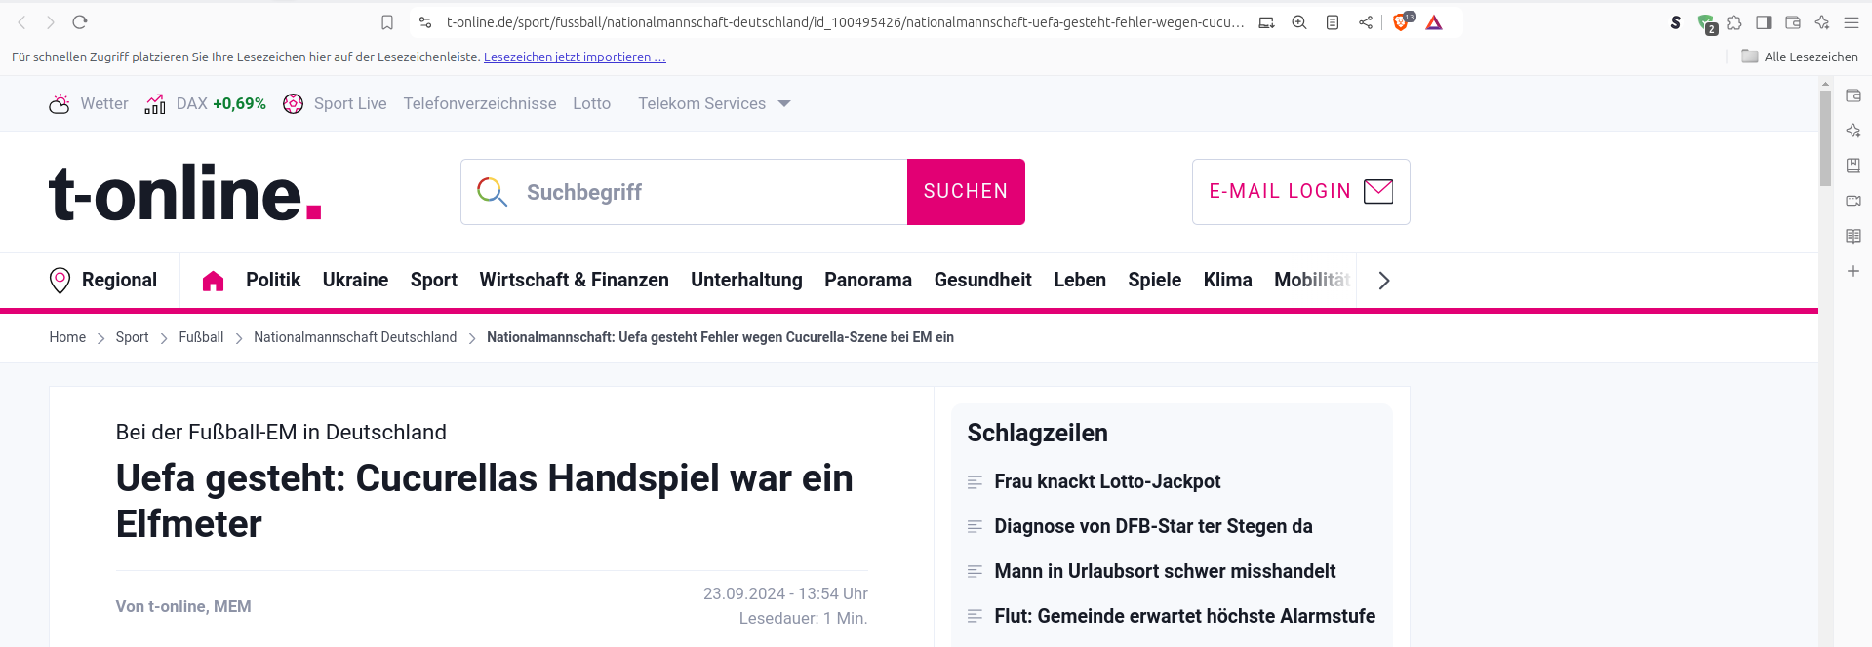Open the Unterhaltung section

coord(746,280)
